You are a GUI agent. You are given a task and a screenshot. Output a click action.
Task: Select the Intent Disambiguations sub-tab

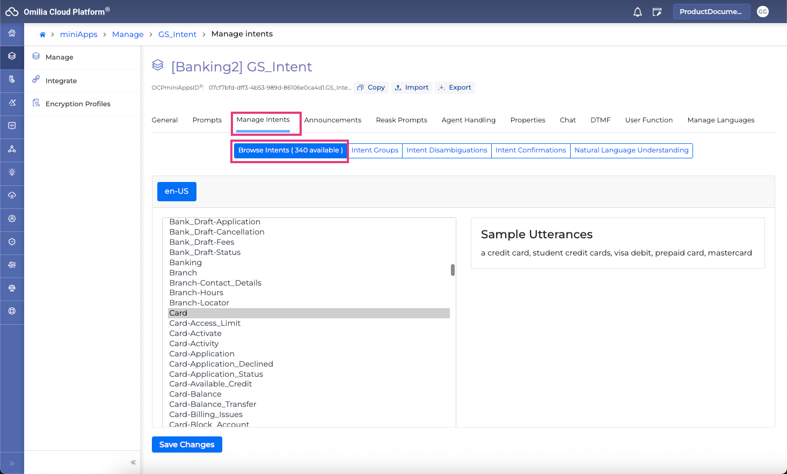click(x=447, y=150)
